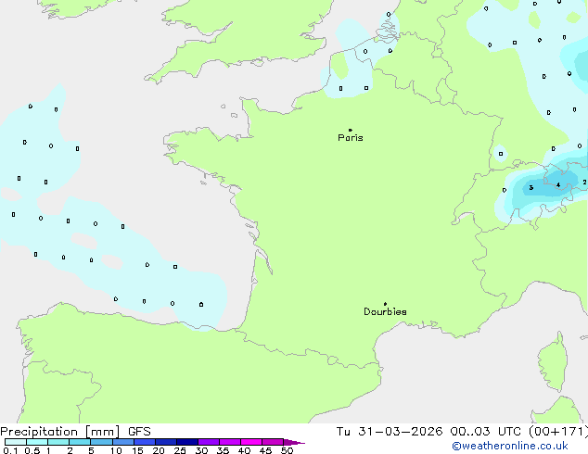Screen dimensions: 588x454
Task: Pick the blue 10 mm legend color
Action: pos(122,442)
